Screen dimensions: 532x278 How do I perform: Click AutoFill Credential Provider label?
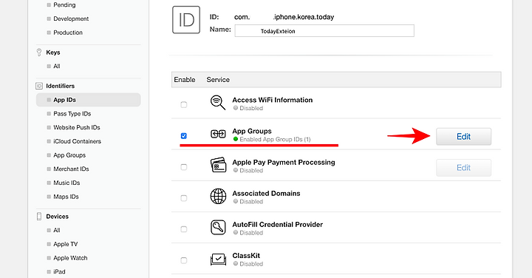pyautogui.click(x=278, y=224)
